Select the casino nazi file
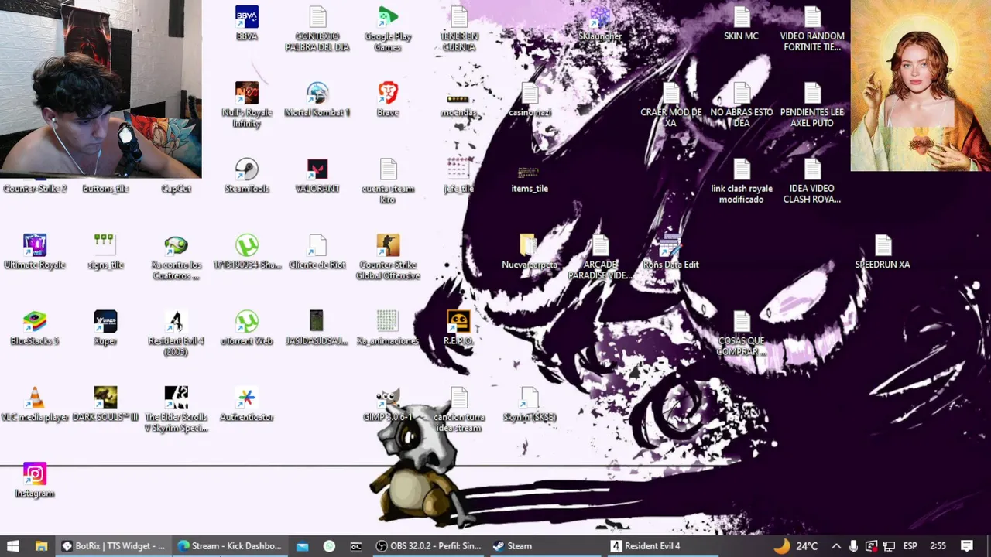This screenshot has height=557, width=991. (x=529, y=99)
